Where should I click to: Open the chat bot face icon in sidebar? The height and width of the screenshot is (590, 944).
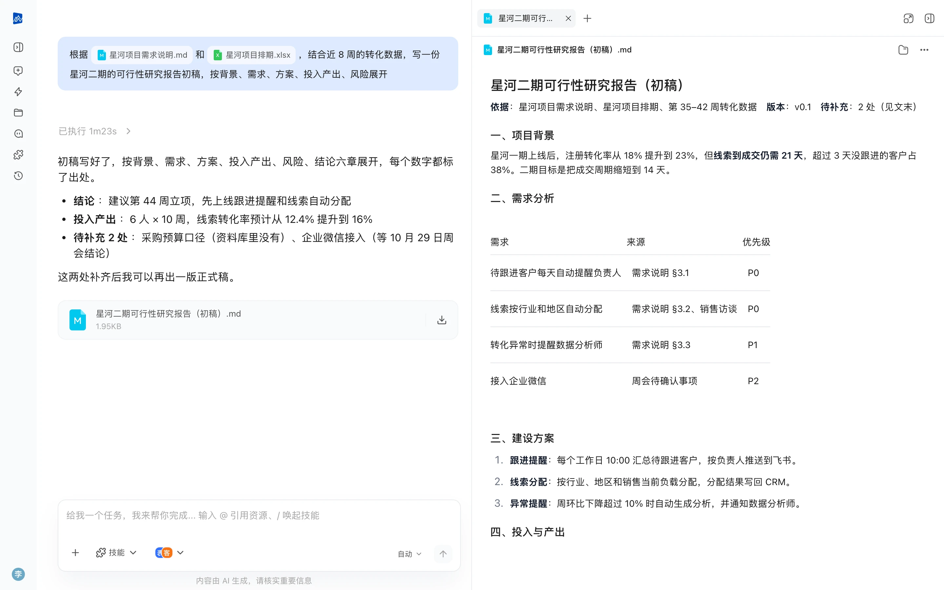pos(18,134)
